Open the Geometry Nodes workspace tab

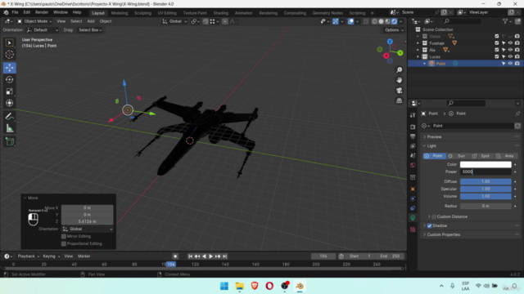327,13
